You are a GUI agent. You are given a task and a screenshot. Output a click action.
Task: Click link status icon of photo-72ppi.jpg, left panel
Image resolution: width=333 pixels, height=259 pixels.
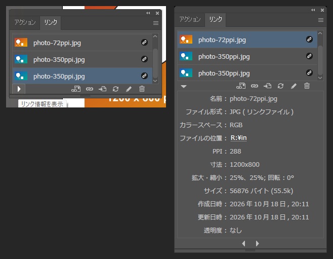click(x=144, y=42)
